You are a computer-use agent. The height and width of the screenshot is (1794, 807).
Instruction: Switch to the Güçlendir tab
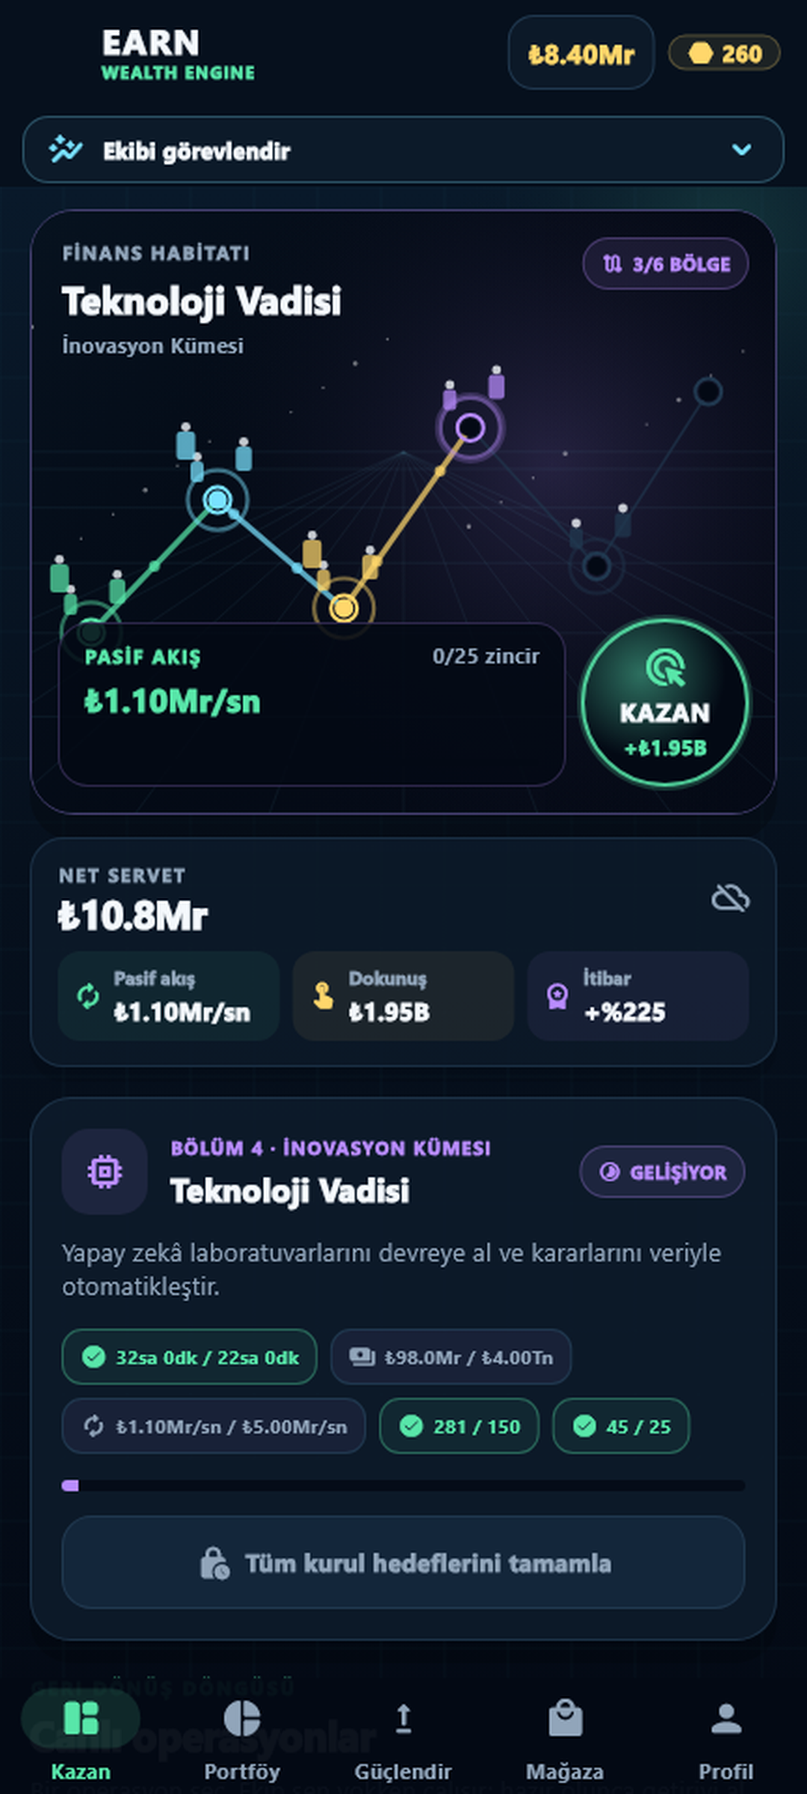(x=403, y=1740)
